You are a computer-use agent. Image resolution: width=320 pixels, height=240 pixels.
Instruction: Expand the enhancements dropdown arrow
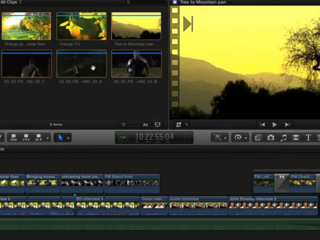click(x=225, y=138)
